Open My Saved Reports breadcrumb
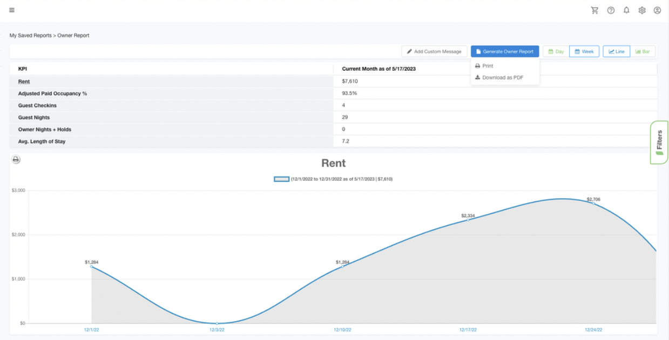The width and height of the screenshot is (669, 340). (31, 35)
